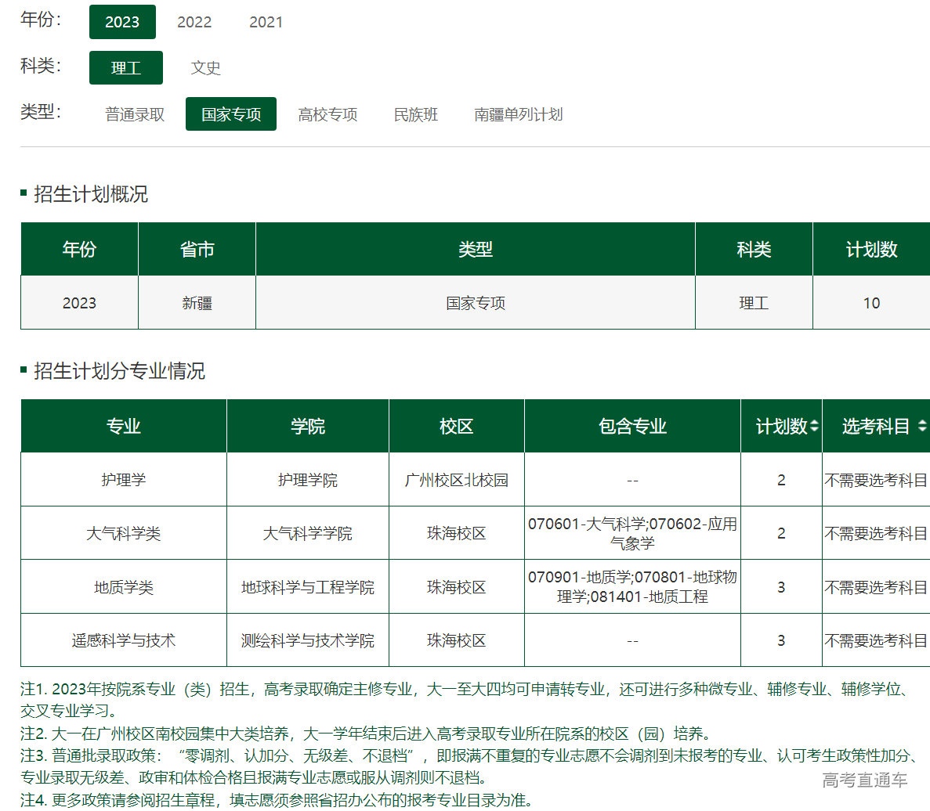Image resolution: width=930 pixels, height=811 pixels.
Task: Click the 遥感科学与技术 major cell
Action: point(124,640)
